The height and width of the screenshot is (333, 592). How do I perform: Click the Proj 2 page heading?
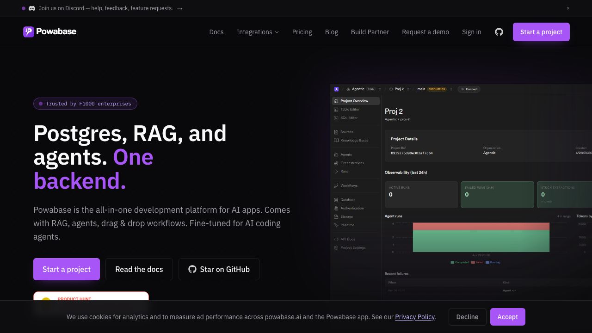coord(394,111)
